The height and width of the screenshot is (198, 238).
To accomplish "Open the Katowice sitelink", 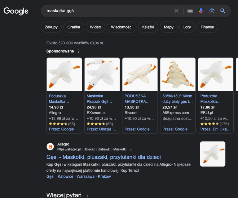I will [x=65, y=176].
